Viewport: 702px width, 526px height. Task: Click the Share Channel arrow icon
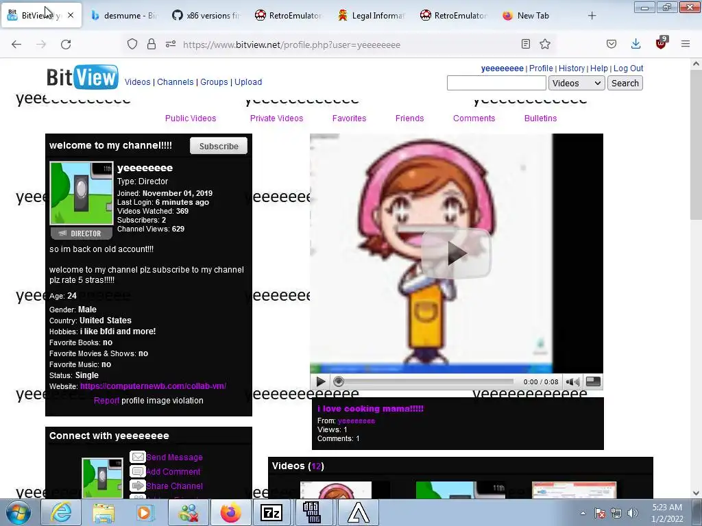pos(137,486)
